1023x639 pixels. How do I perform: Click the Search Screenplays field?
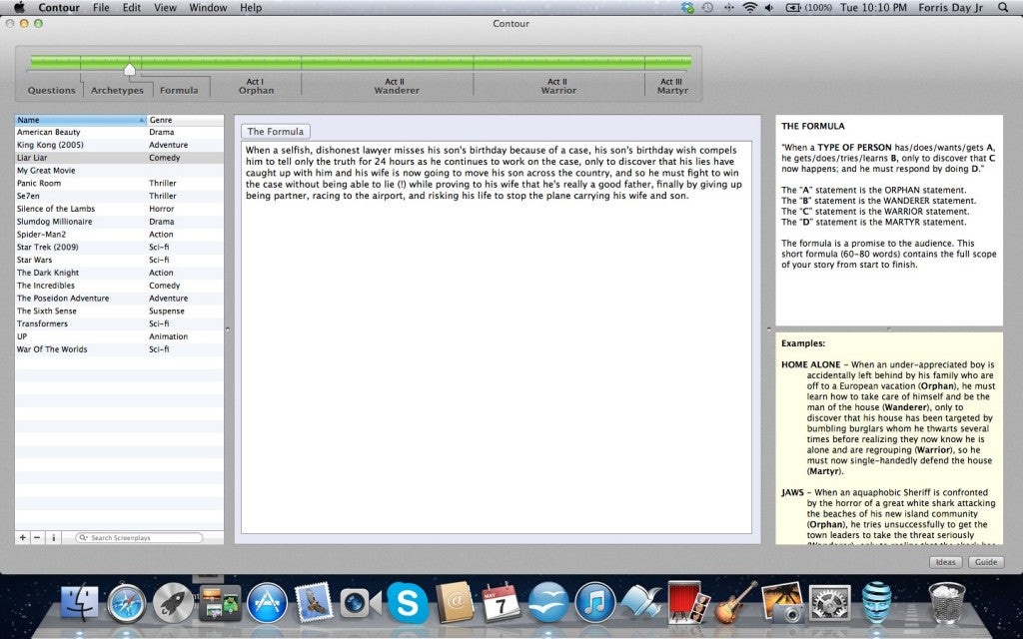139,538
